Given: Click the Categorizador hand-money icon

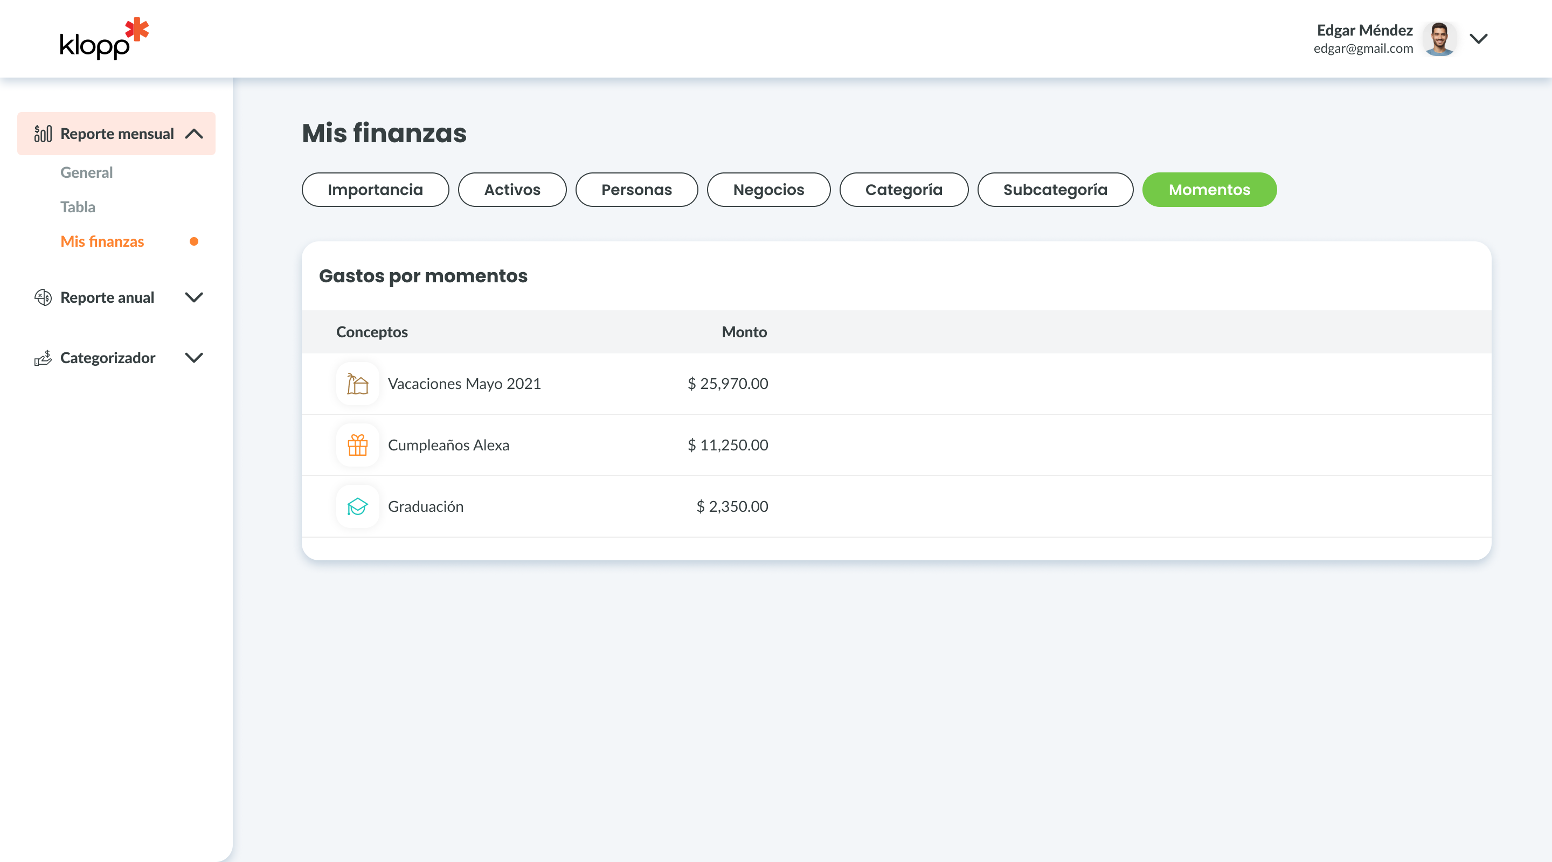Looking at the screenshot, I should click(43, 358).
